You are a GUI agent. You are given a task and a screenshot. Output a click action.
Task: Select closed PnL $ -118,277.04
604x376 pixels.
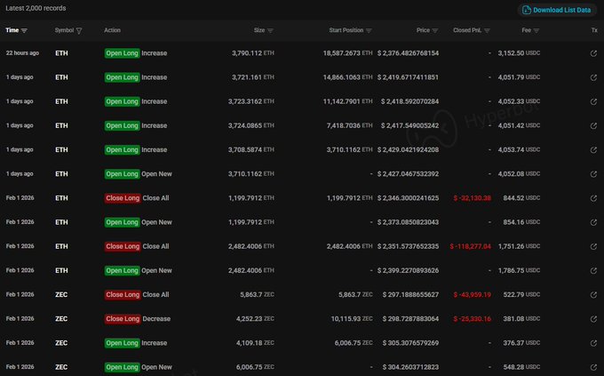[x=471, y=246]
